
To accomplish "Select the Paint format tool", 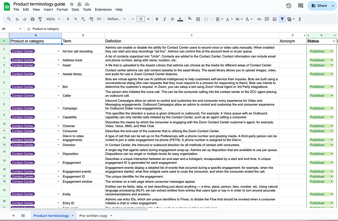I will pyautogui.click(x=40, y=19).
